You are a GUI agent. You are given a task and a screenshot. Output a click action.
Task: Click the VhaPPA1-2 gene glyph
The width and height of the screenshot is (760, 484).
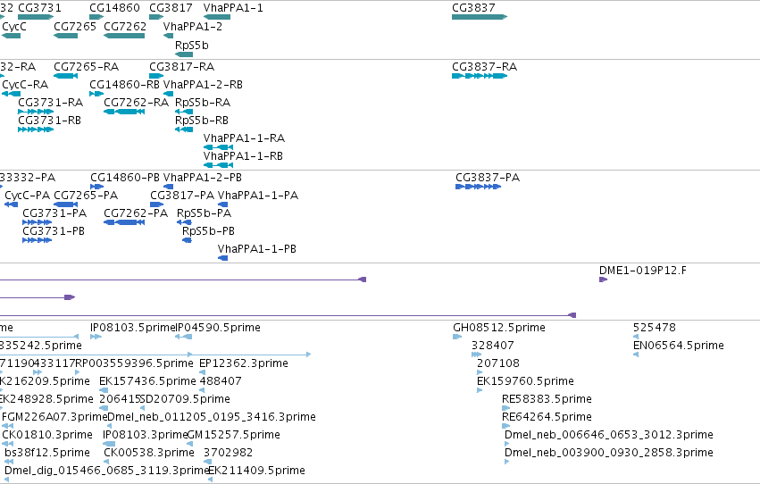point(168,36)
